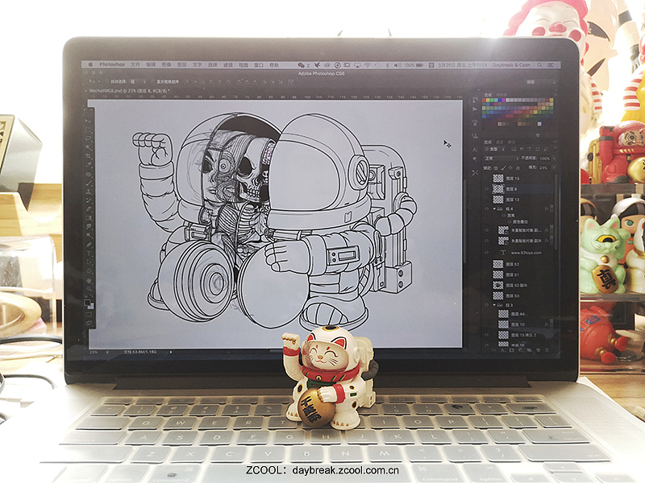The width and height of the screenshot is (645, 483).
Task: Toggle visibility of www.52toys.com text layer
Action: click(x=487, y=253)
